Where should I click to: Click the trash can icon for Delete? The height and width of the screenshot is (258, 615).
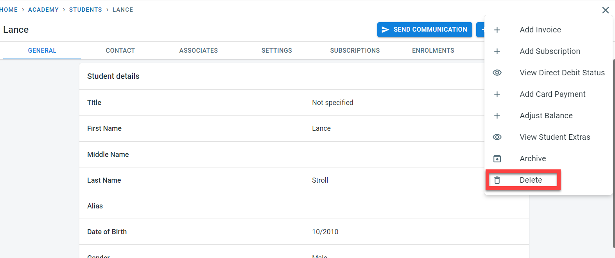[497, 180]
